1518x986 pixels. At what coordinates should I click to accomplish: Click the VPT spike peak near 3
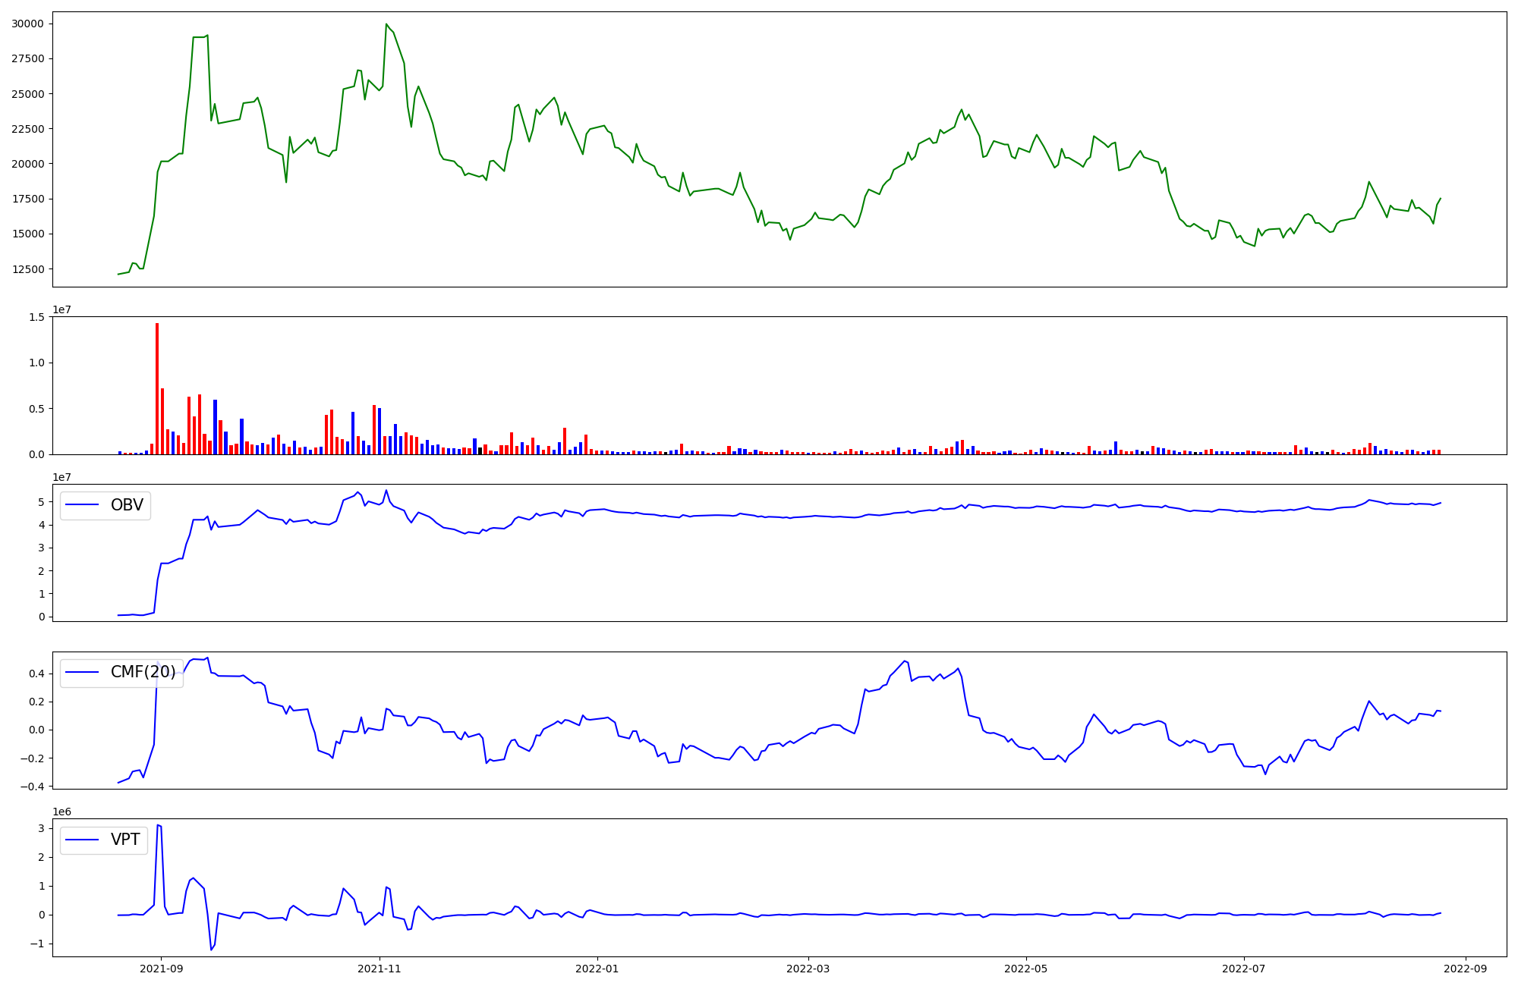tap(158, 825)
